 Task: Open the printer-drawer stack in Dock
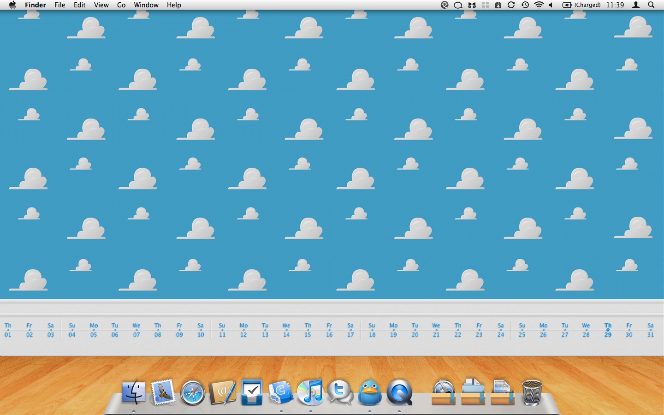click(x=473, y=392)
